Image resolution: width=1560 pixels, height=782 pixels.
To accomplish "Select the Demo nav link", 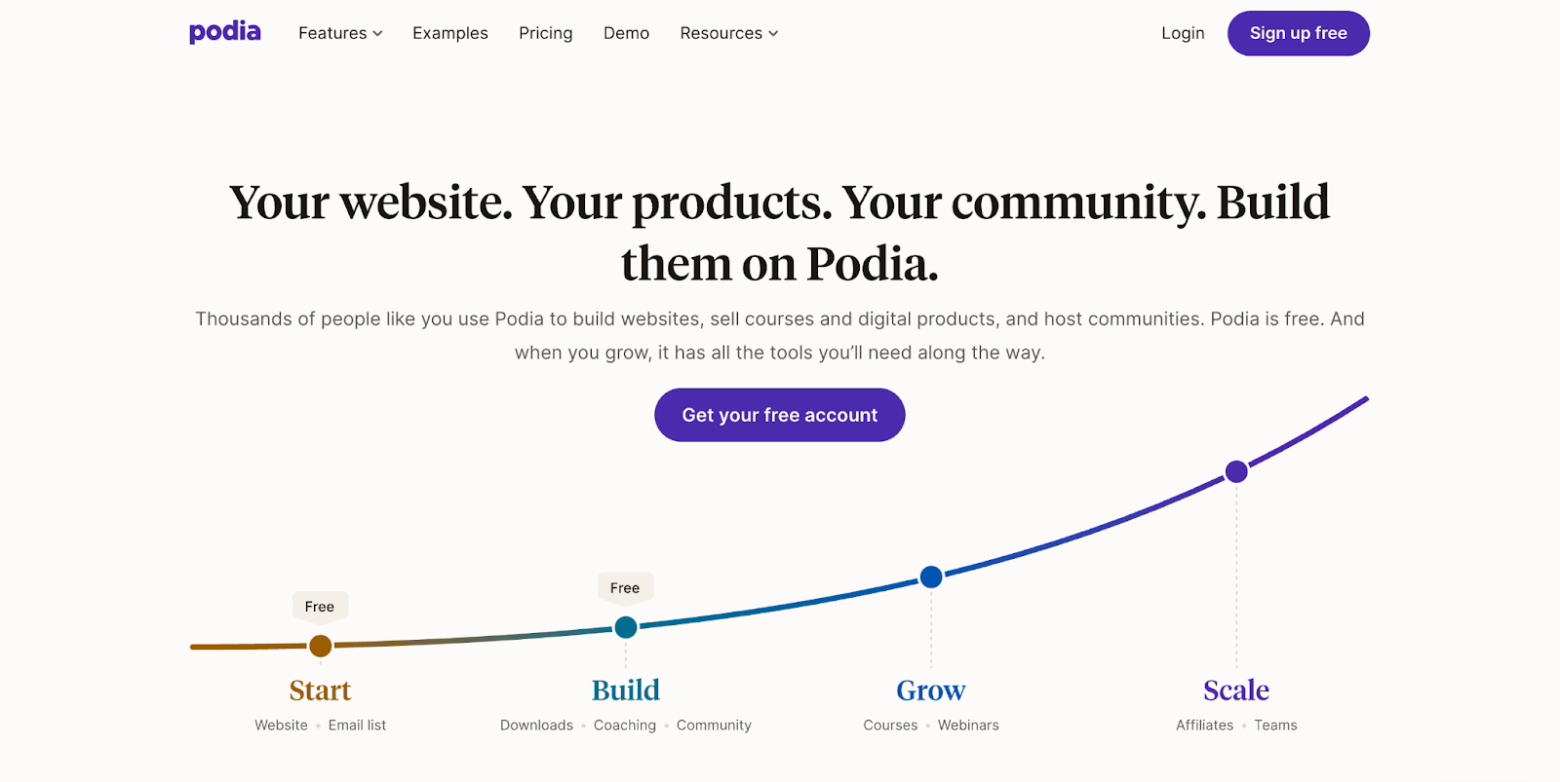I will click(626, 33).
